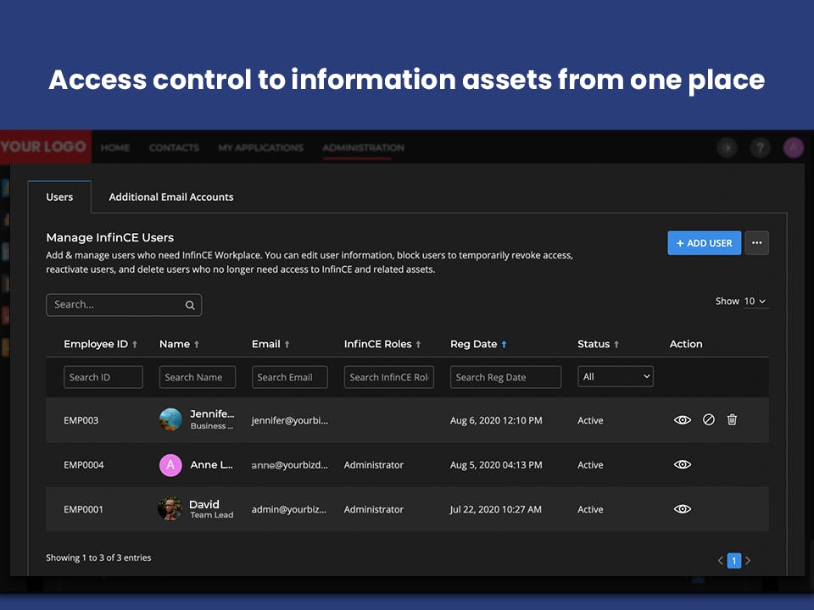This screenshot has height=610, width=814.
Task: Click Anne's pink avatar
Action: coord(170,465)
